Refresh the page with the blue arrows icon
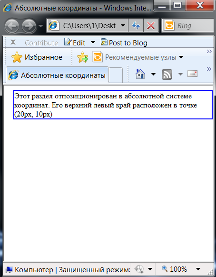 (x=136, y=26)
